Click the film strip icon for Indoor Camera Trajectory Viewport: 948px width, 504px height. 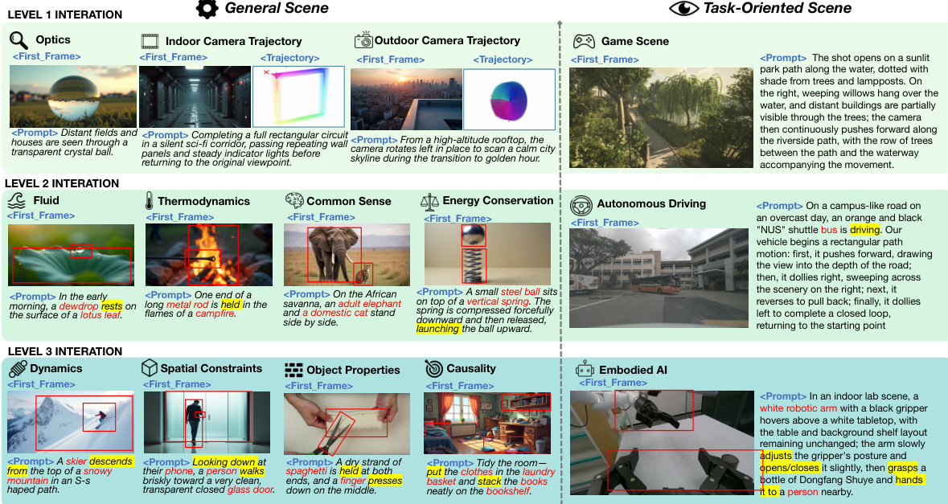click(150, 41)
